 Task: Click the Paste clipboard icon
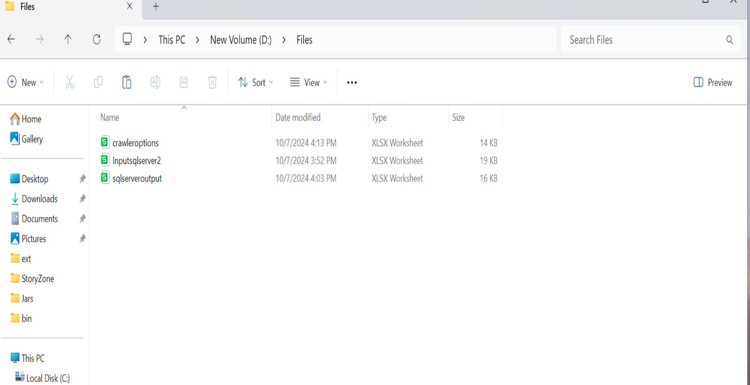(x=127, y=82)
